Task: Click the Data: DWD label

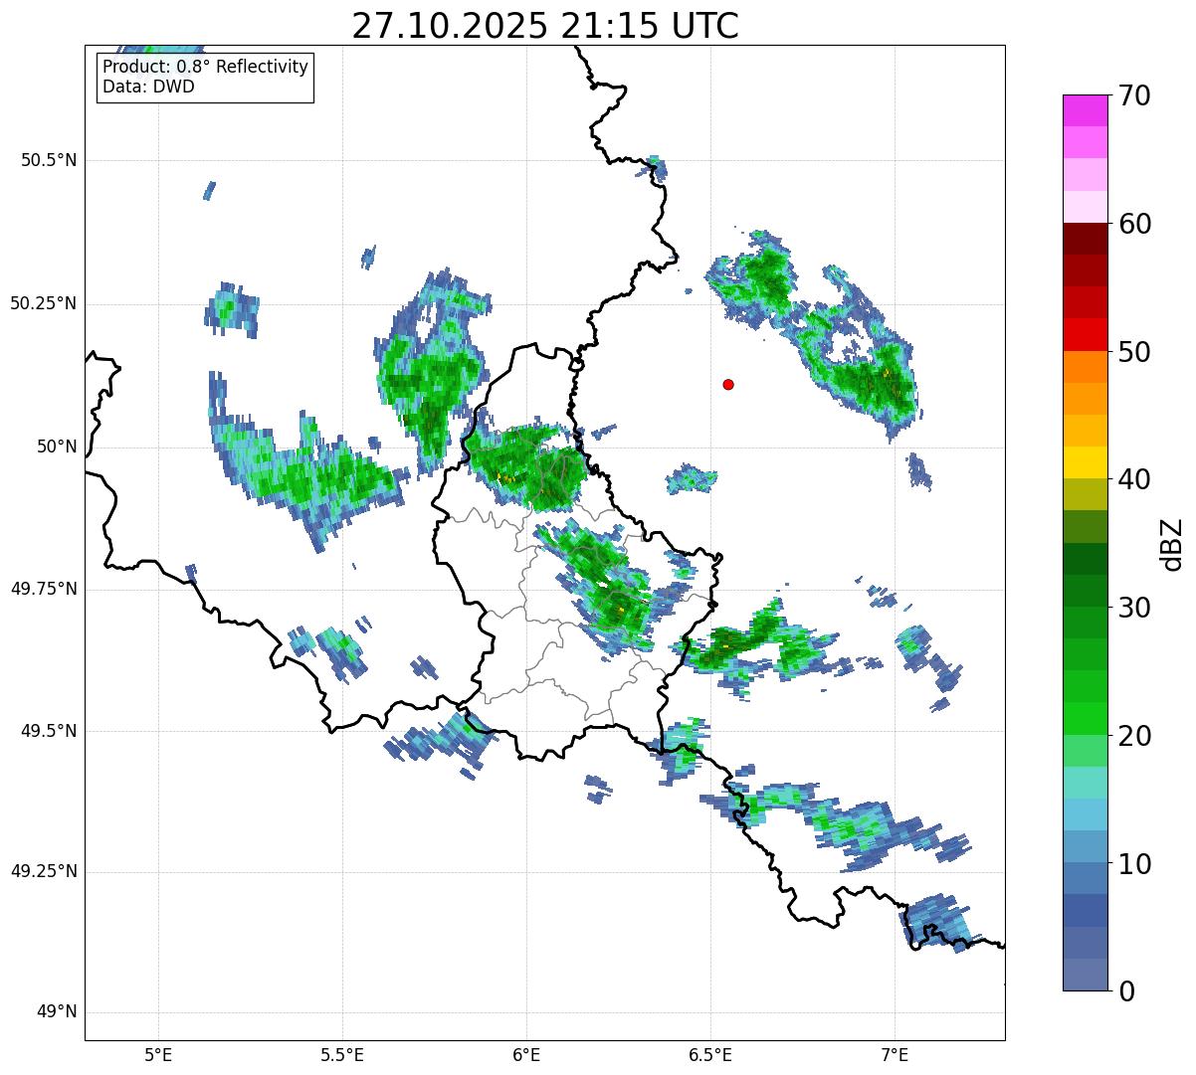Action: click(148, 87)
